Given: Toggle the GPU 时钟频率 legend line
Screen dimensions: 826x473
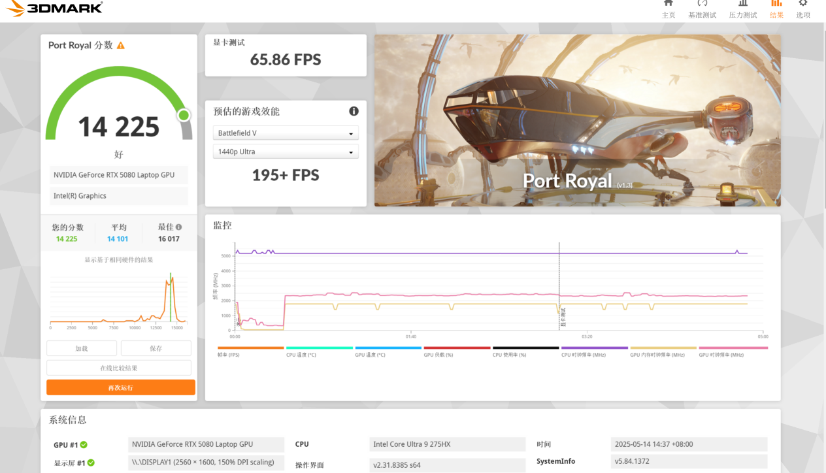Looking at the screenshot, I should tap(733, 351).
